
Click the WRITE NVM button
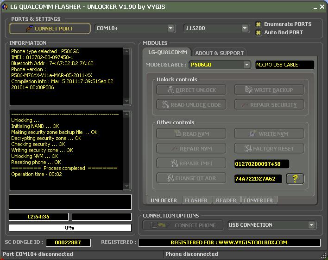[x=269, y=133]
